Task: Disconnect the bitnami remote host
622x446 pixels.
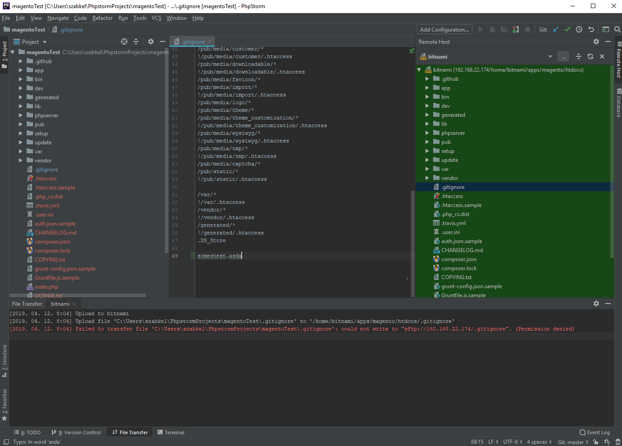Action: click(x=602, y=56)
